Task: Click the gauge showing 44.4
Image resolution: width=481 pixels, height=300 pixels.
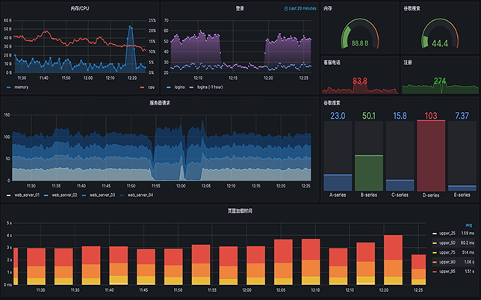Action: click(x=439, y=34)
